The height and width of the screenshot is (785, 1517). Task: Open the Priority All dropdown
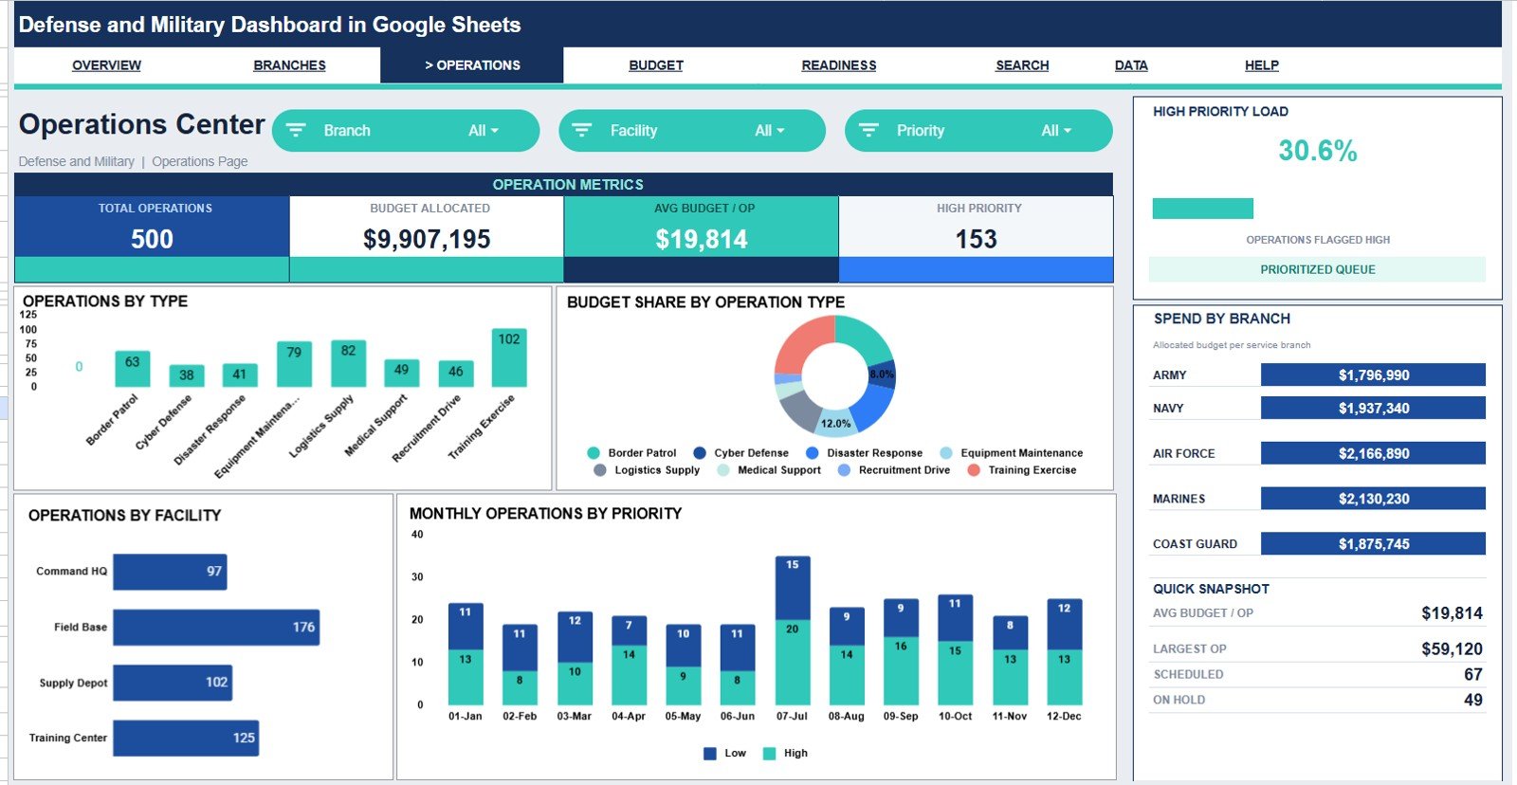1056,131
